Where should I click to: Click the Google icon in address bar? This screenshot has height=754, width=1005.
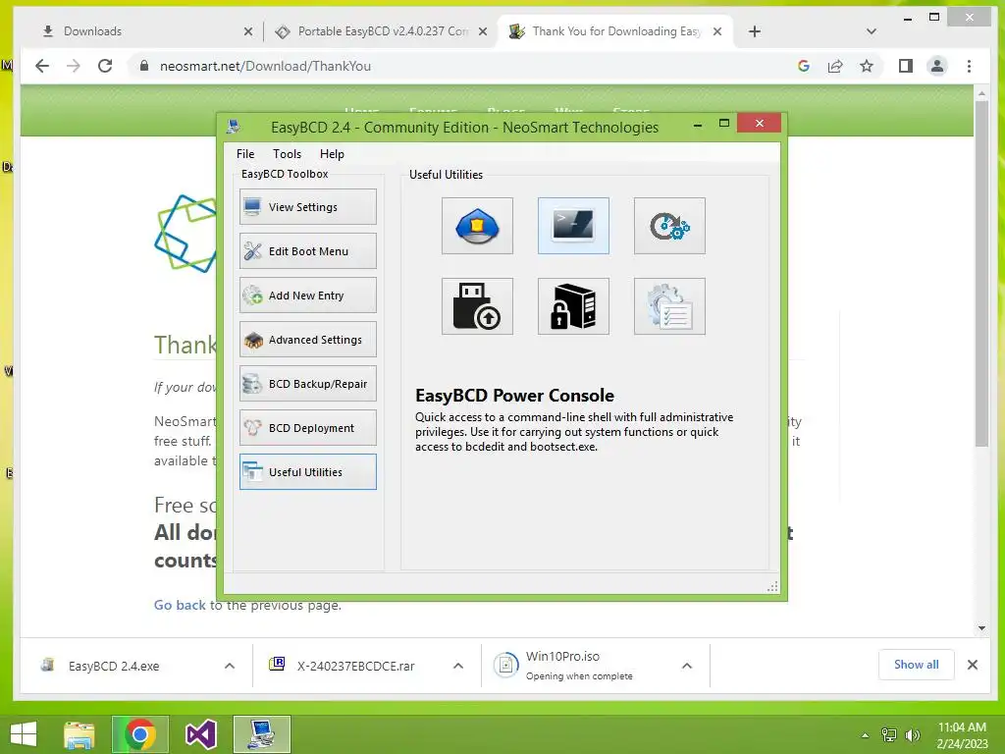[x=804, y=66]
